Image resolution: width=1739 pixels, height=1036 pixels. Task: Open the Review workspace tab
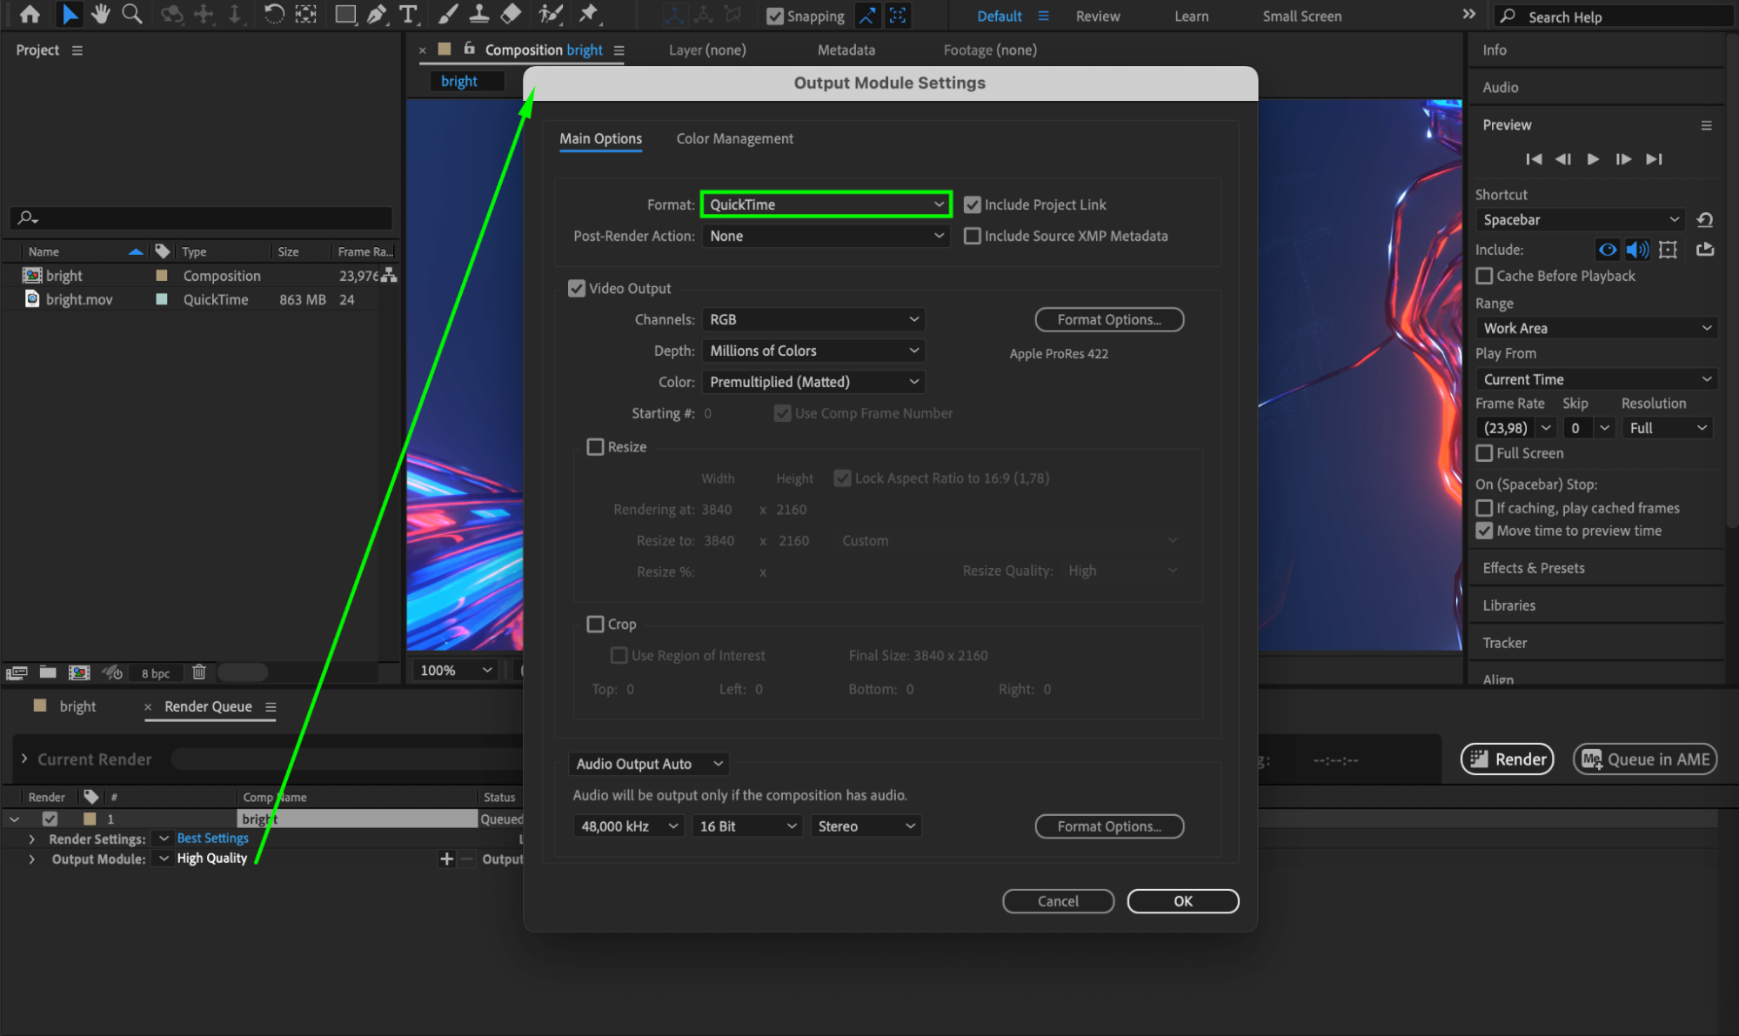1097,16
